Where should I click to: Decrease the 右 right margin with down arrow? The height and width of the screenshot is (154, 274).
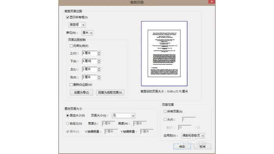click(x=99, y=78)
